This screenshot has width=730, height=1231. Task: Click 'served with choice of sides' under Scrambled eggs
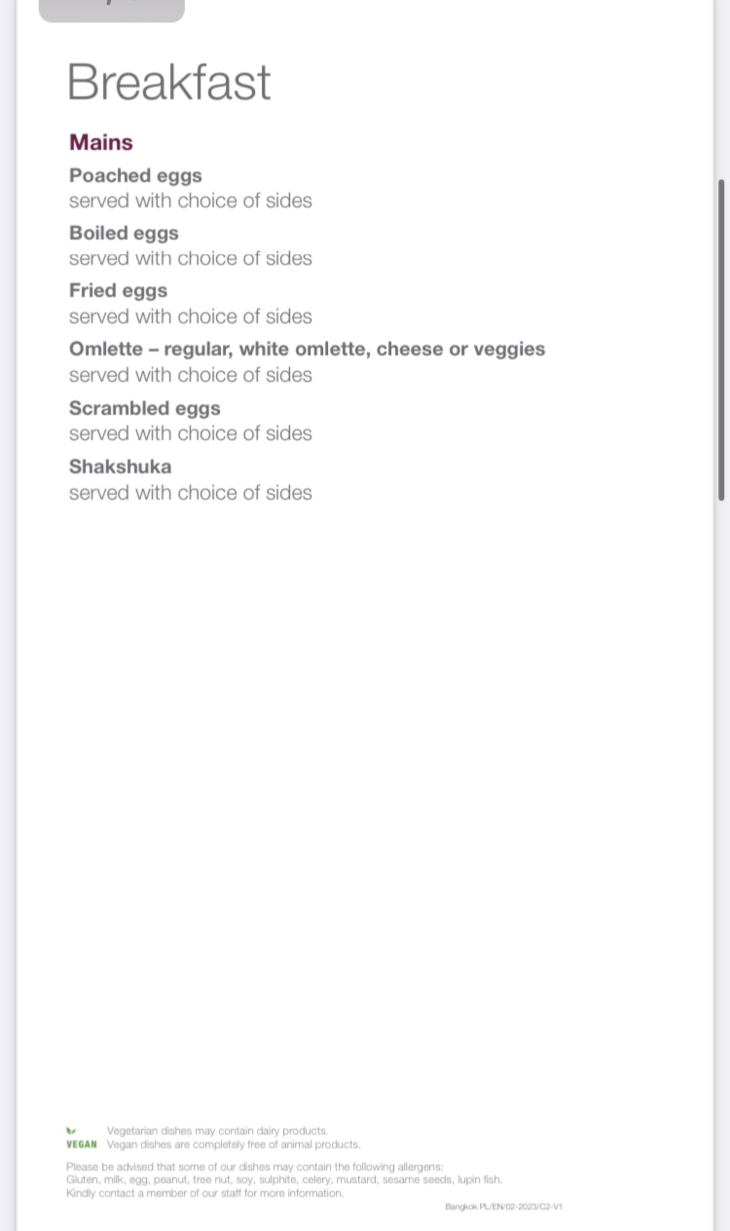[191, 433]
